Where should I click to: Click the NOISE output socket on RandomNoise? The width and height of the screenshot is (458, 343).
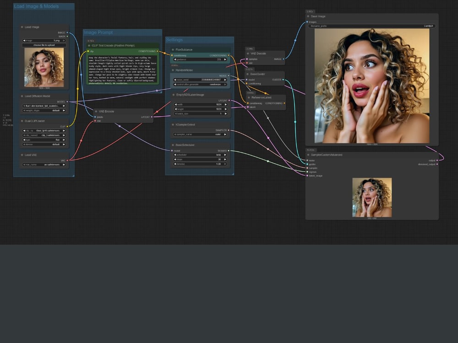229,76
